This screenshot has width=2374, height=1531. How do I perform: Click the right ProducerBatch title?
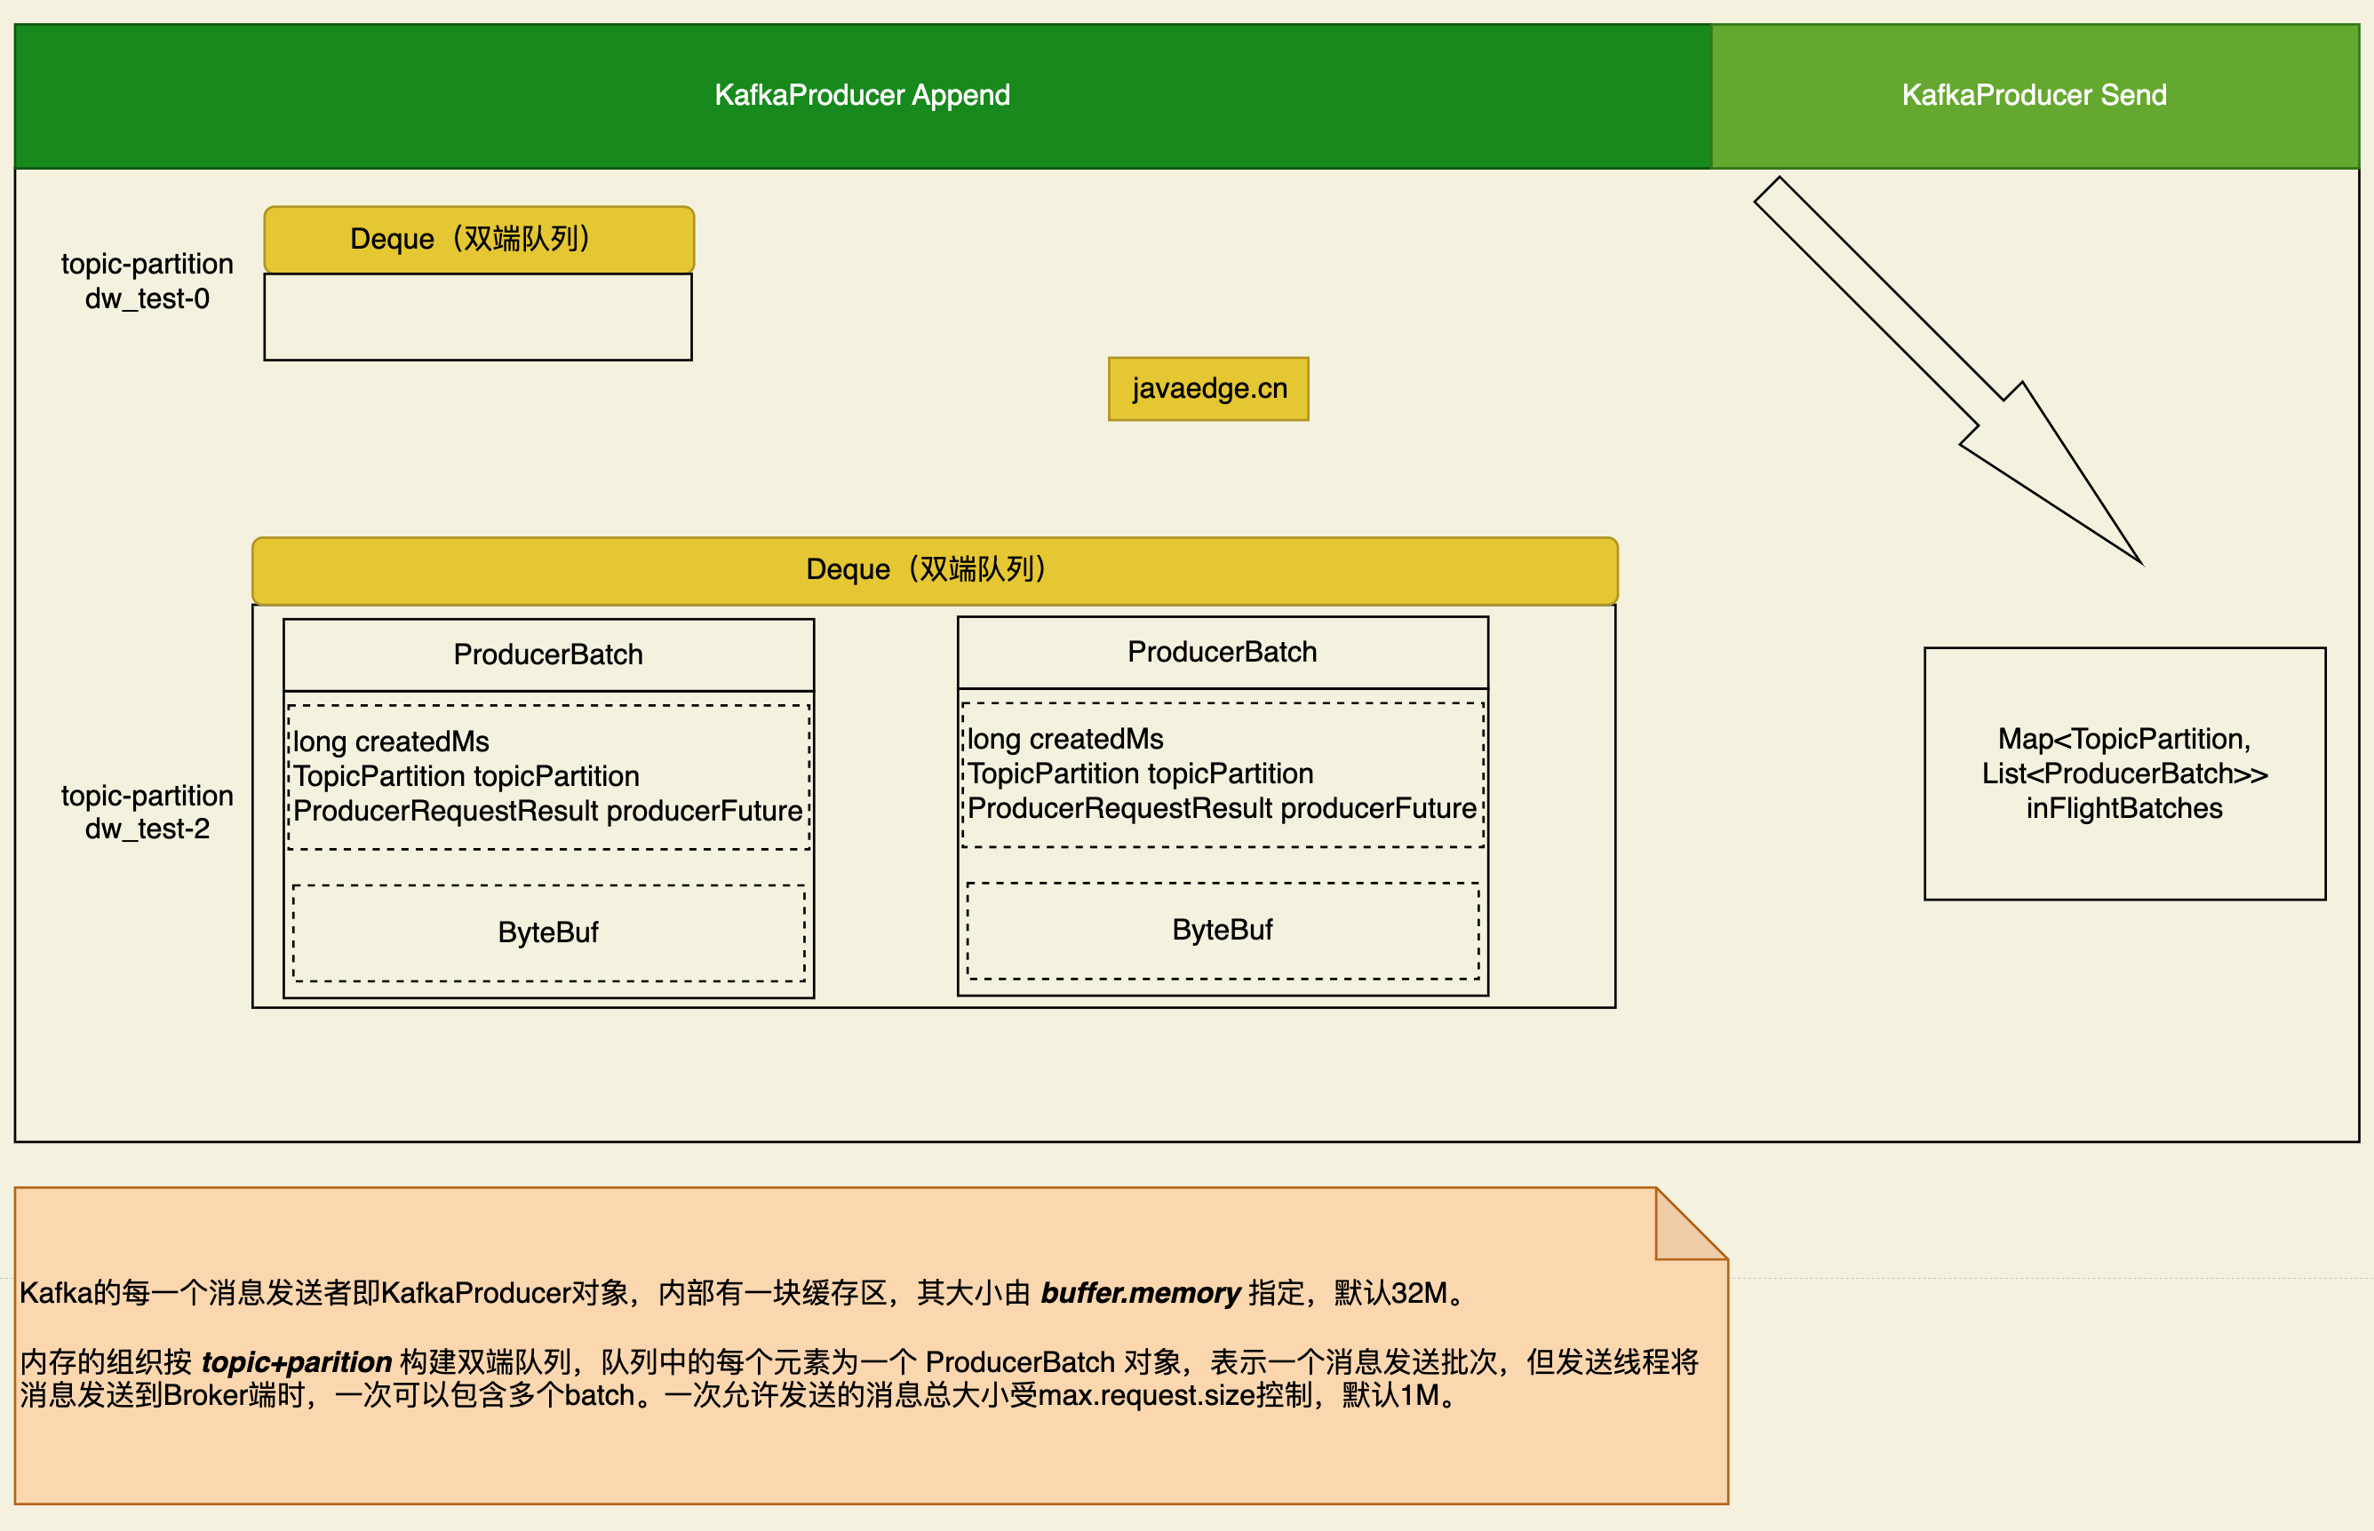click(x=1222, y=652)
